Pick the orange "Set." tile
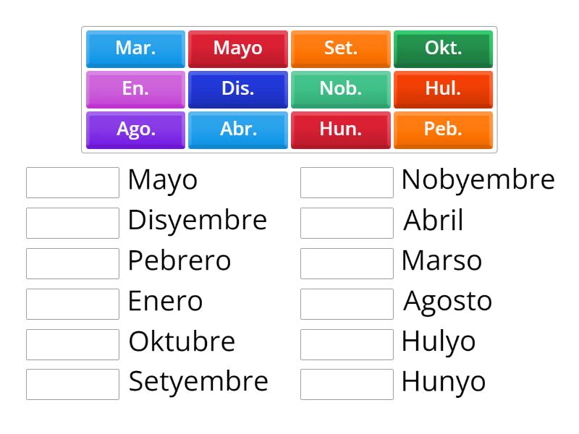The height and width of the screenshot is (434, 579). click(x=341, y=48)
